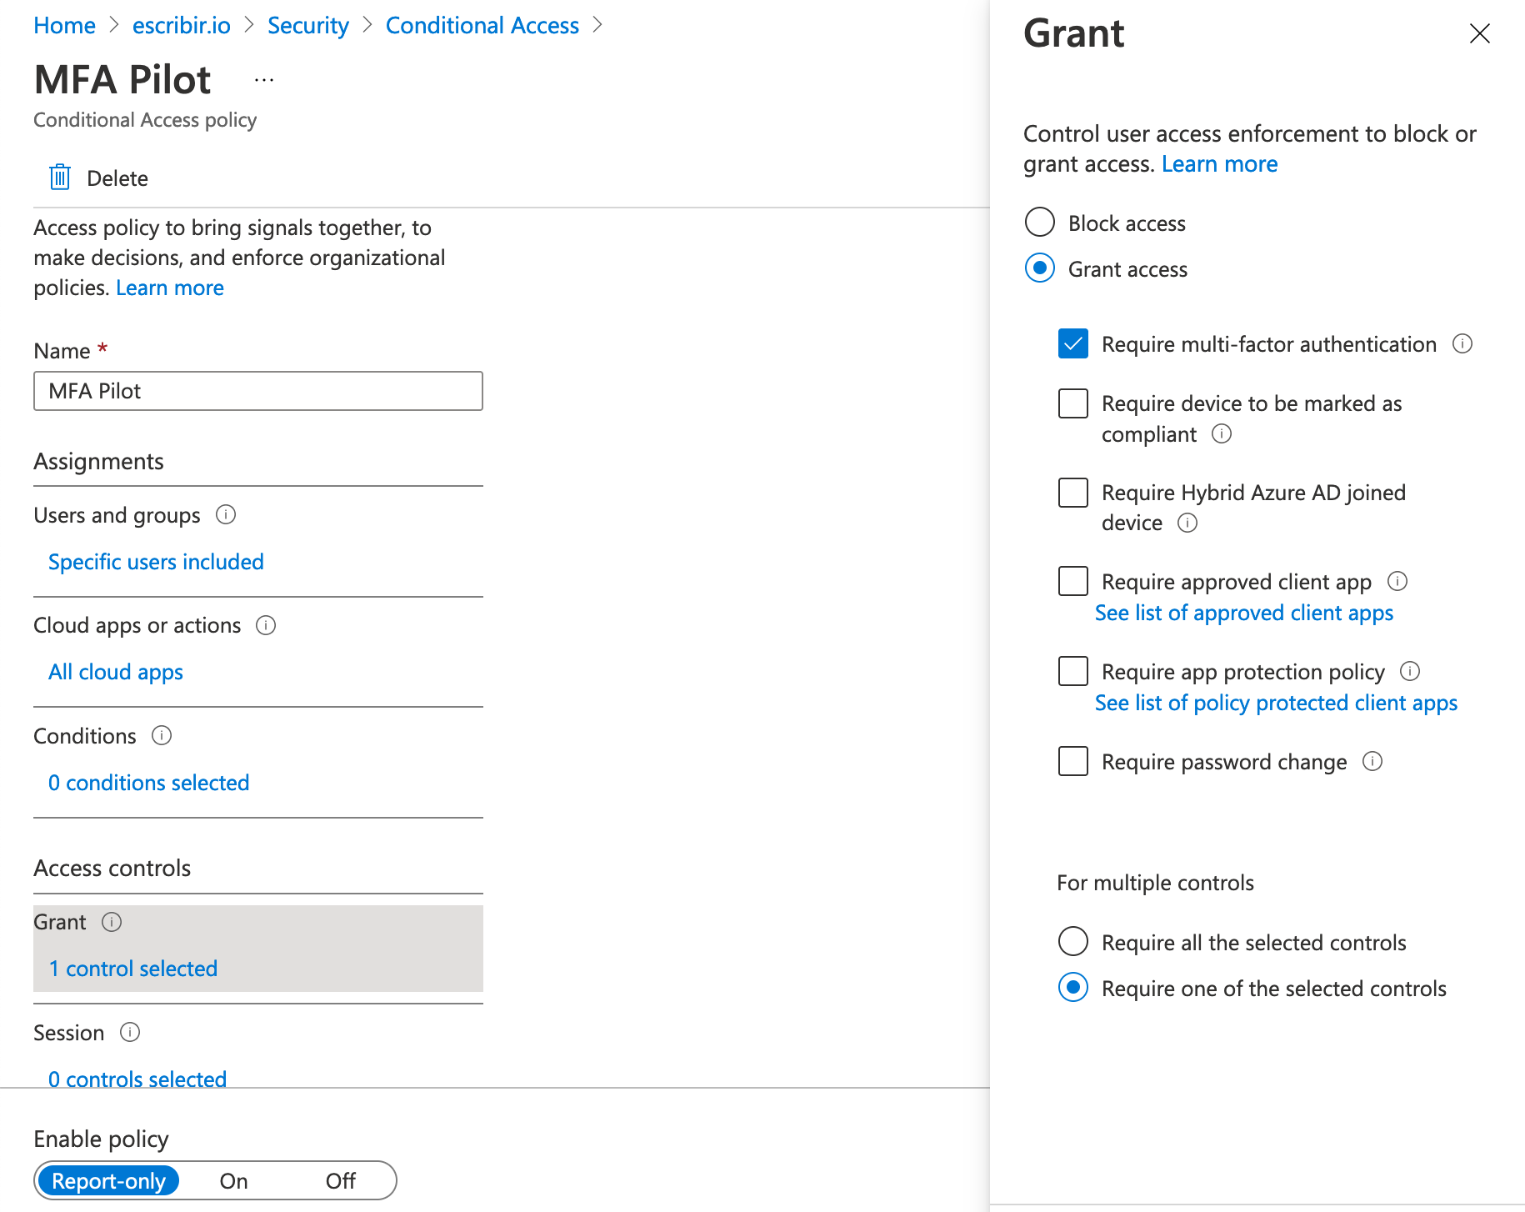Viewport: 1525px width, 1212px height.
Task: Click the info icon beside Users and groups
Action: point(226,514)
